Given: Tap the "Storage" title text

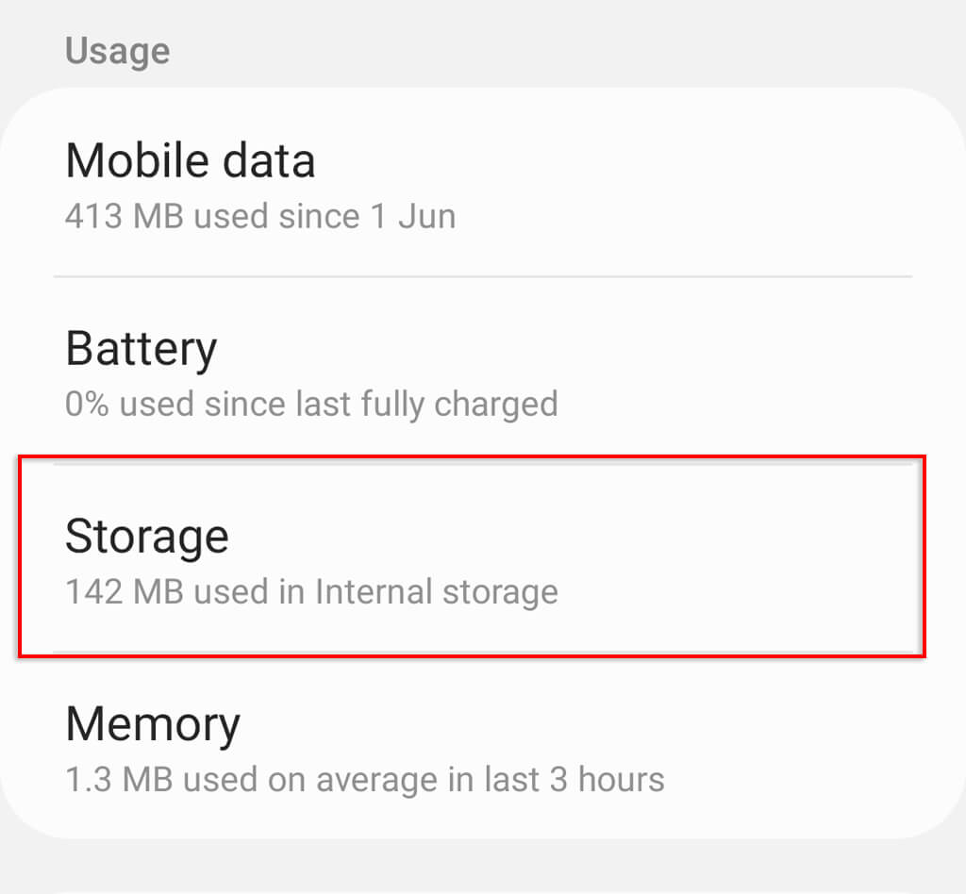Looking at the screenshot, I should tap(146, 537).
